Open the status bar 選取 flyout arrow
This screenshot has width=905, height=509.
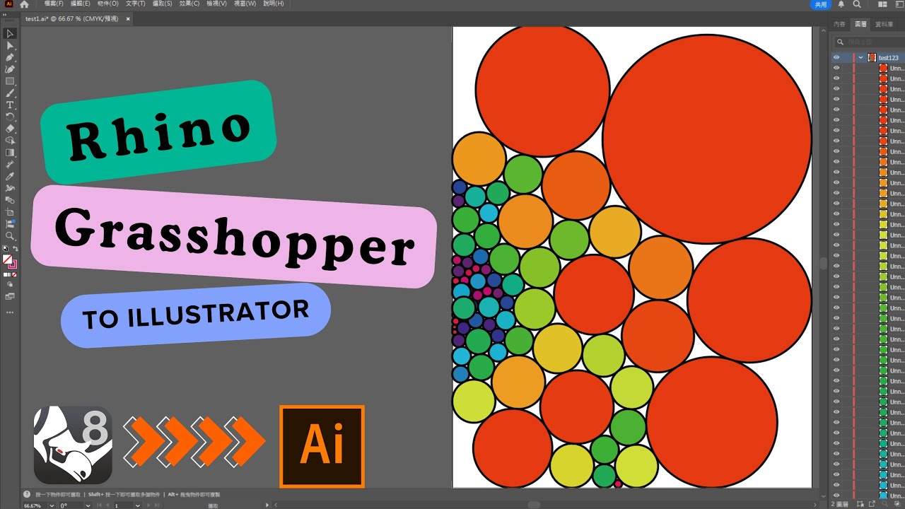(x=267, y=505)
